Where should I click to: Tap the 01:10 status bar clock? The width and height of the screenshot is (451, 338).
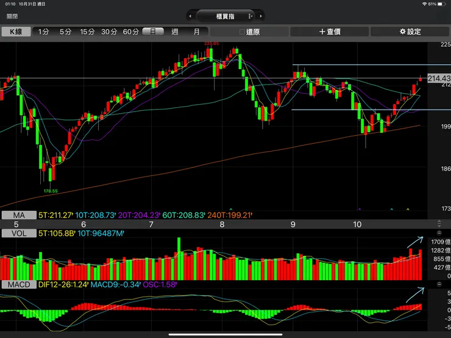10,4
